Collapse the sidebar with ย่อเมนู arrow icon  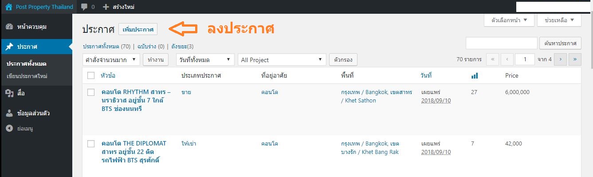pyautogui.click(x=9, y=128)
